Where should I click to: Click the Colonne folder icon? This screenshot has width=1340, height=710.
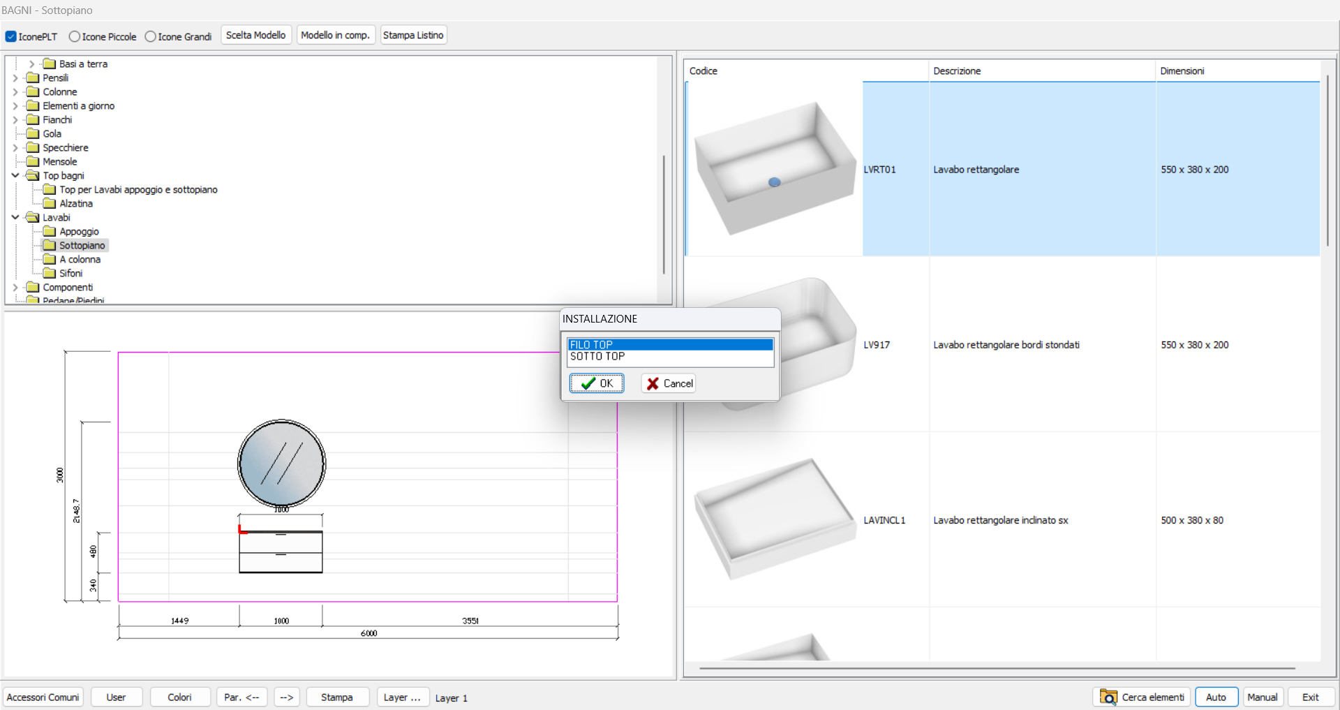pos(33,91)
